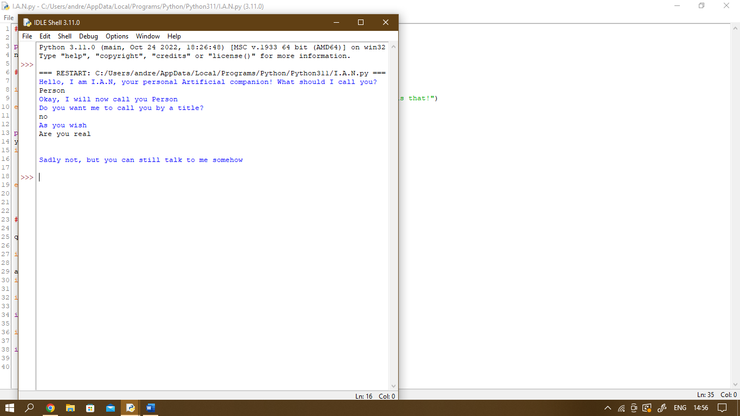
Task: Switch to Python IDLE on the taskbar
Action: tap(131, 408)
